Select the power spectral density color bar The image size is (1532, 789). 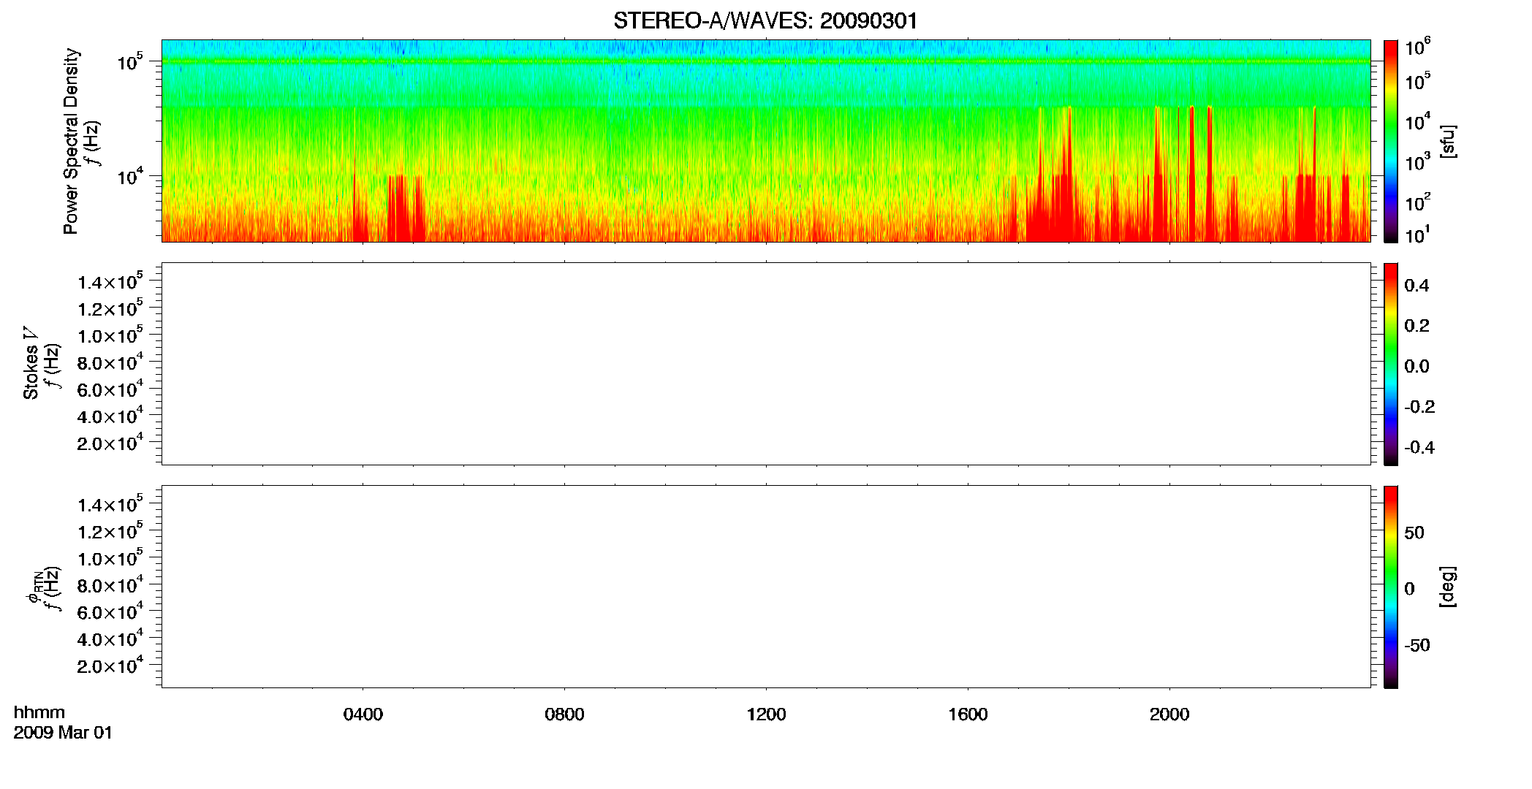[1391, 141]
